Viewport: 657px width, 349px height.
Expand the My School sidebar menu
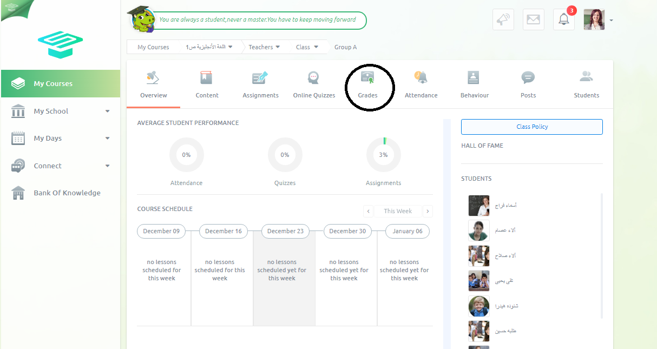pyautogui.click(x=107, y=111)
